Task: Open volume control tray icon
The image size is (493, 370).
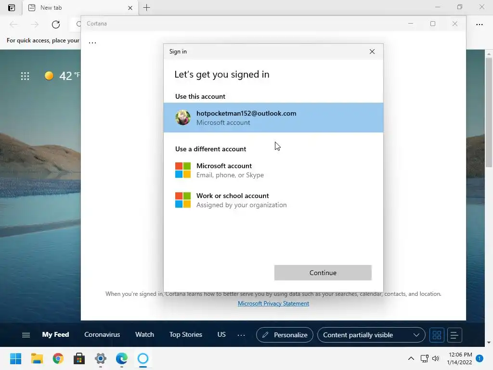Action: pos(435,358)
